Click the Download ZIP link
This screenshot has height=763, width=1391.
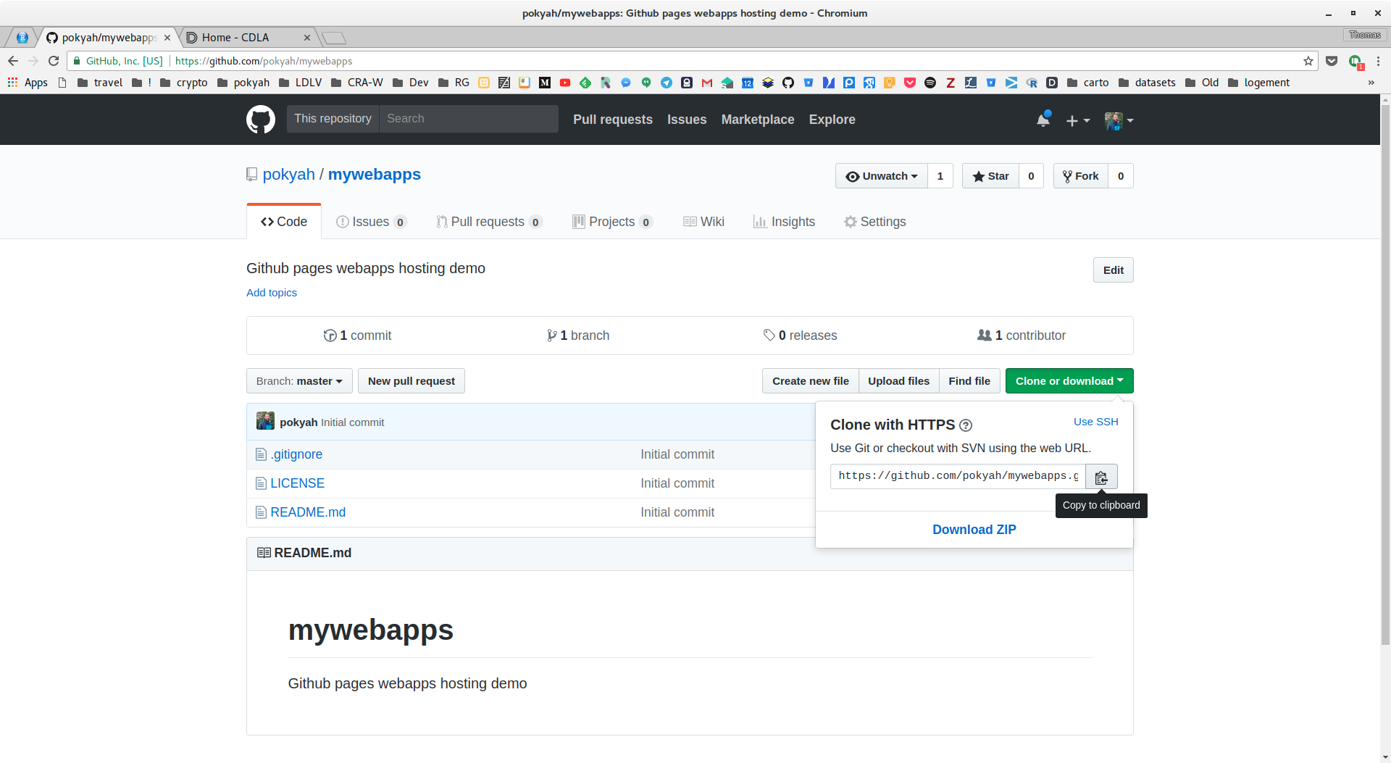coord(974,530)
